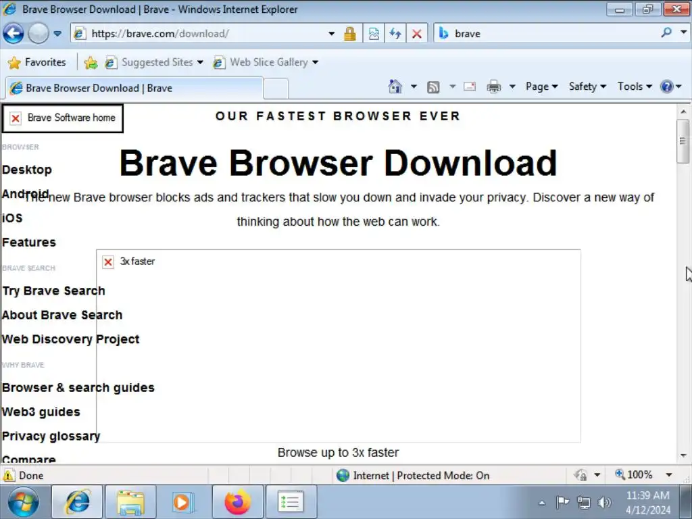Click the RSS feeds icon
Image resolution: width=692 pixels, height=519 pixels.
pos(433,87)
